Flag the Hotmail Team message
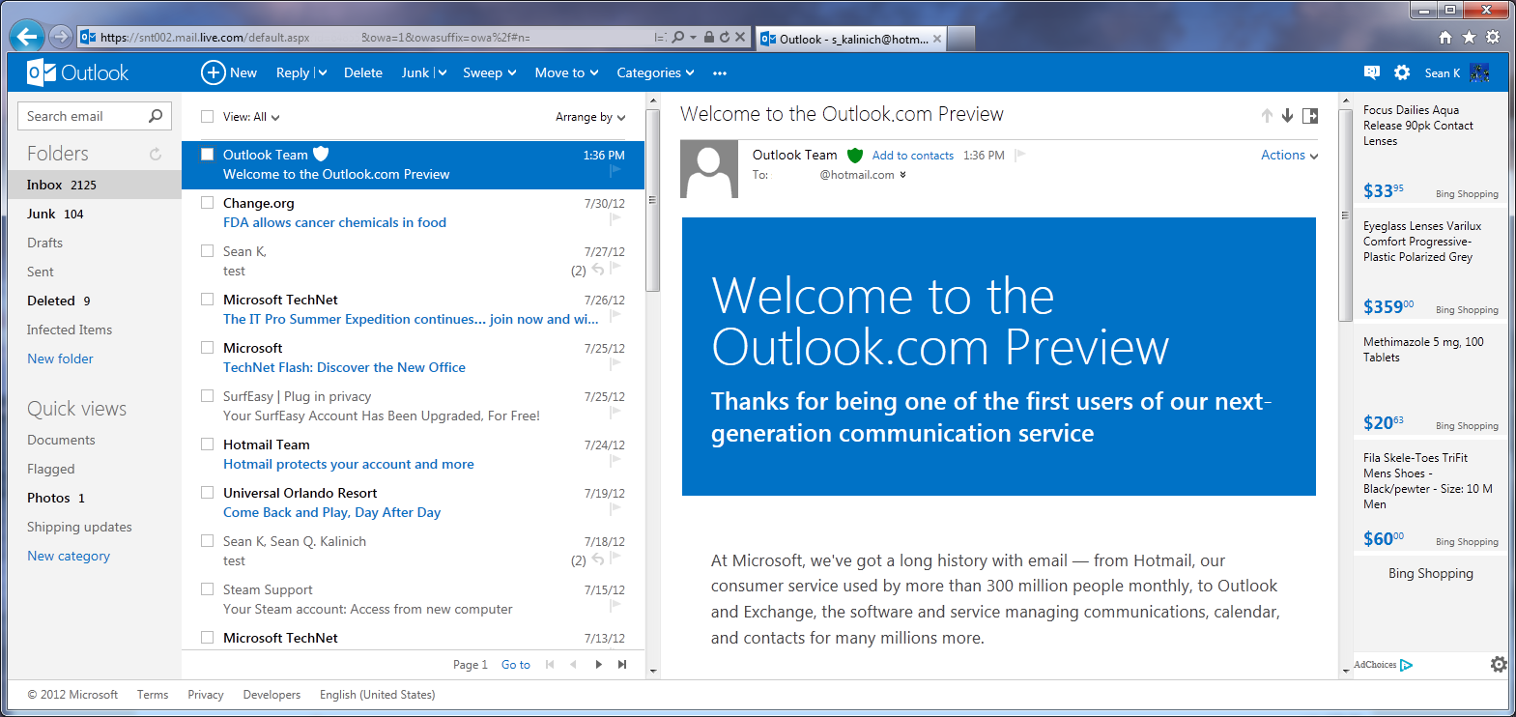The image size is (1516, 717). click(615, 461)
